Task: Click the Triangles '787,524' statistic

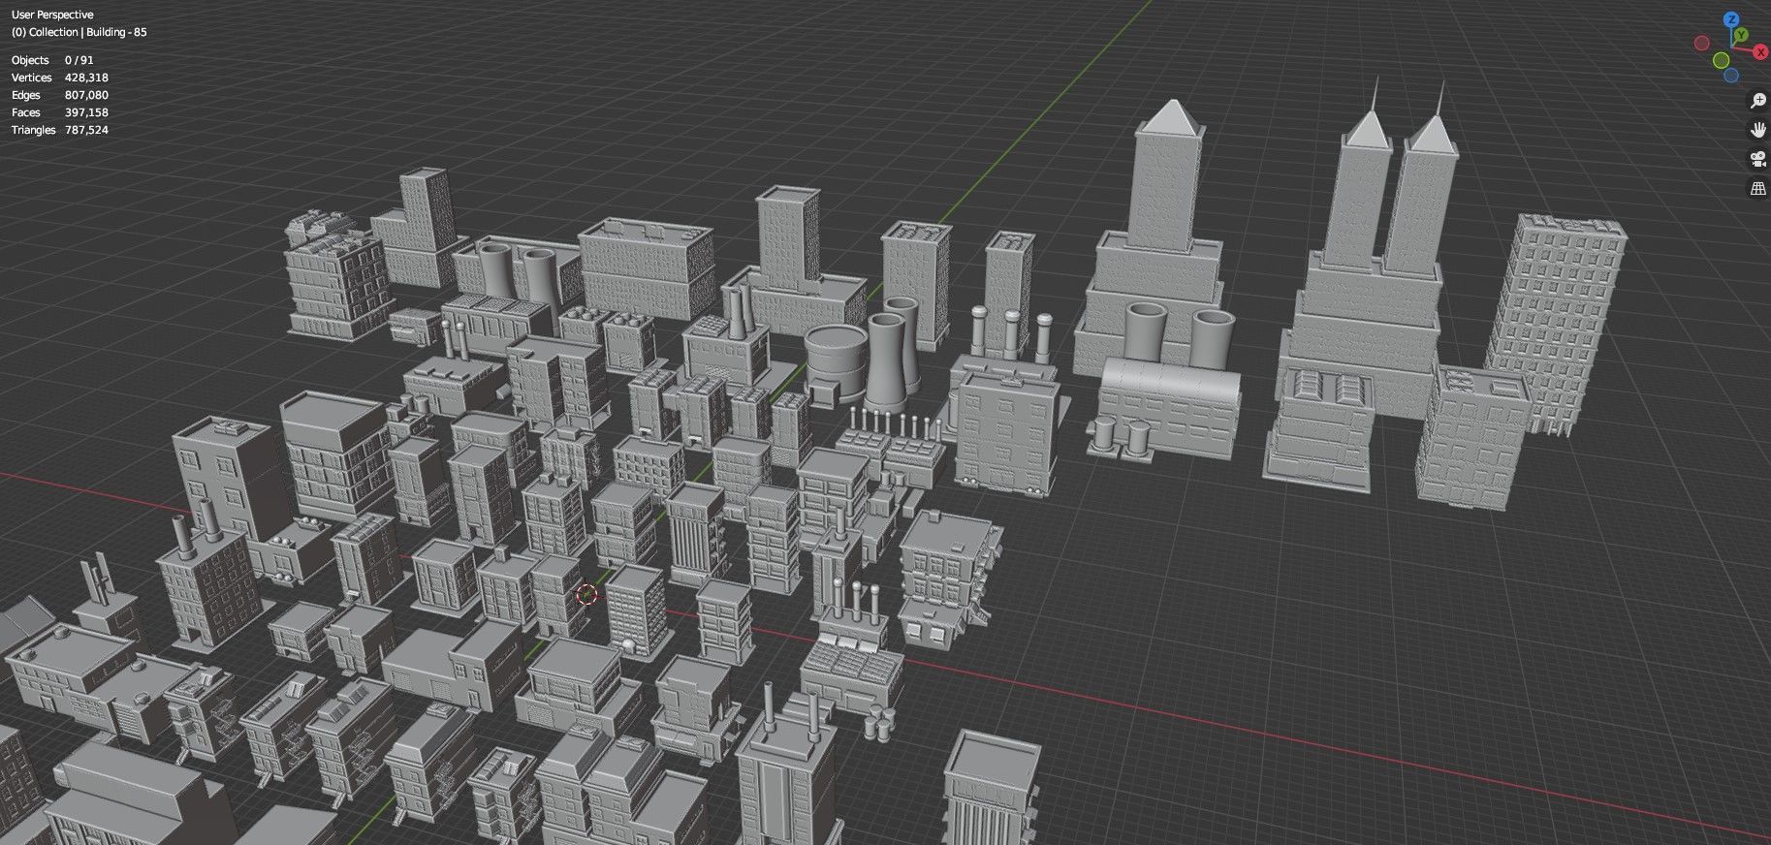Action: tap(86, 130)
